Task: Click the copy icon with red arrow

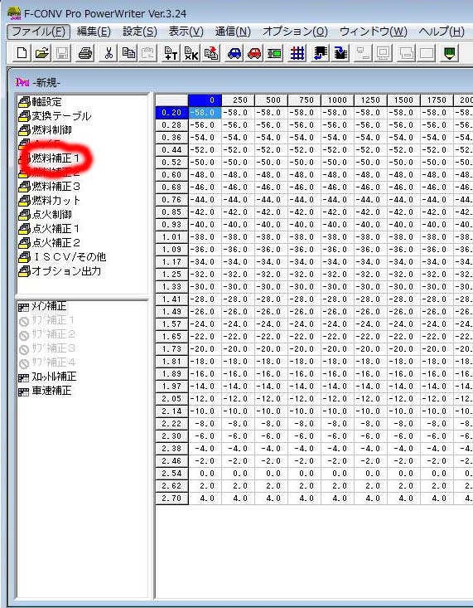Action: coord(210,53)
